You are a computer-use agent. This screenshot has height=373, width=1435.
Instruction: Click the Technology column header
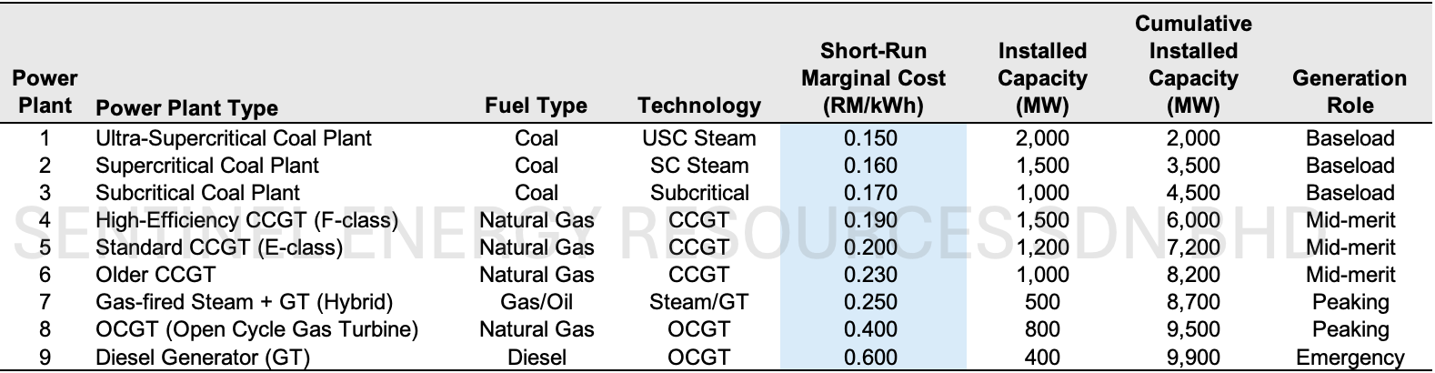click(698, 106)
